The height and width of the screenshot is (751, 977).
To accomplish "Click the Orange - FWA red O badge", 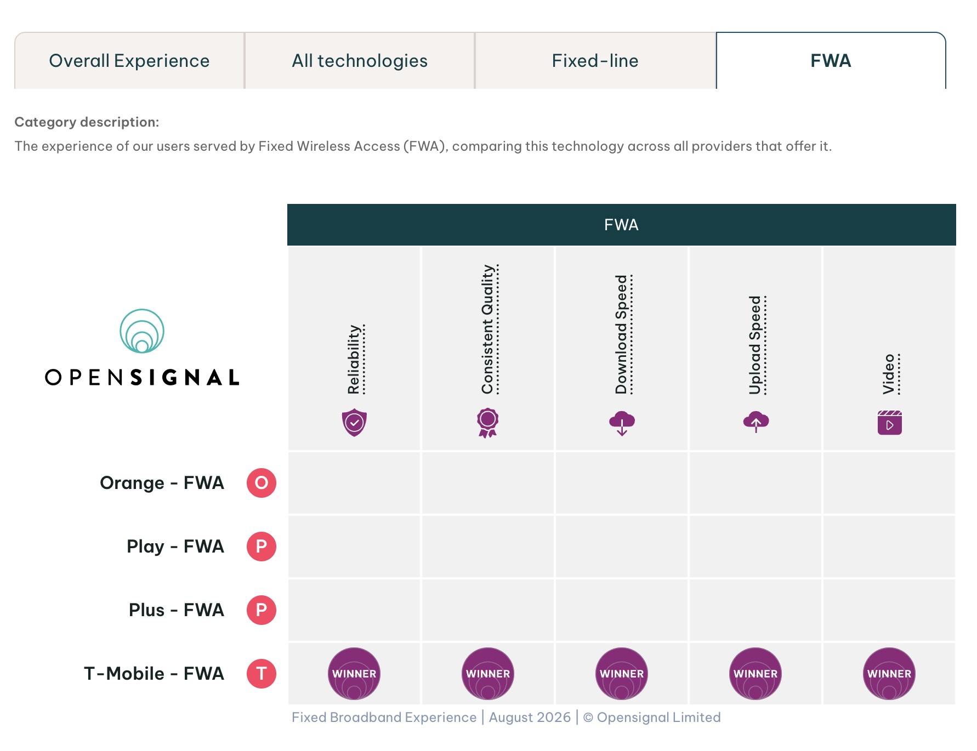I will point(261,483).
